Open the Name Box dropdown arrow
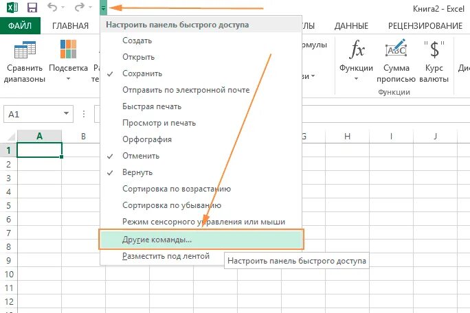 point(66,113)
